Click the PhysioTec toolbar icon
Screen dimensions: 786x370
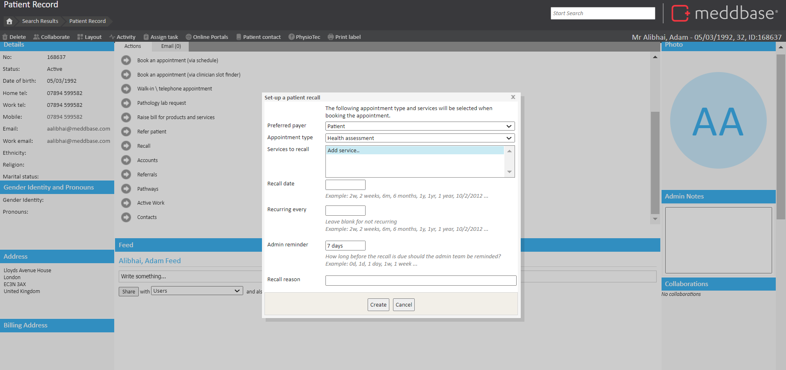[291, 37]
